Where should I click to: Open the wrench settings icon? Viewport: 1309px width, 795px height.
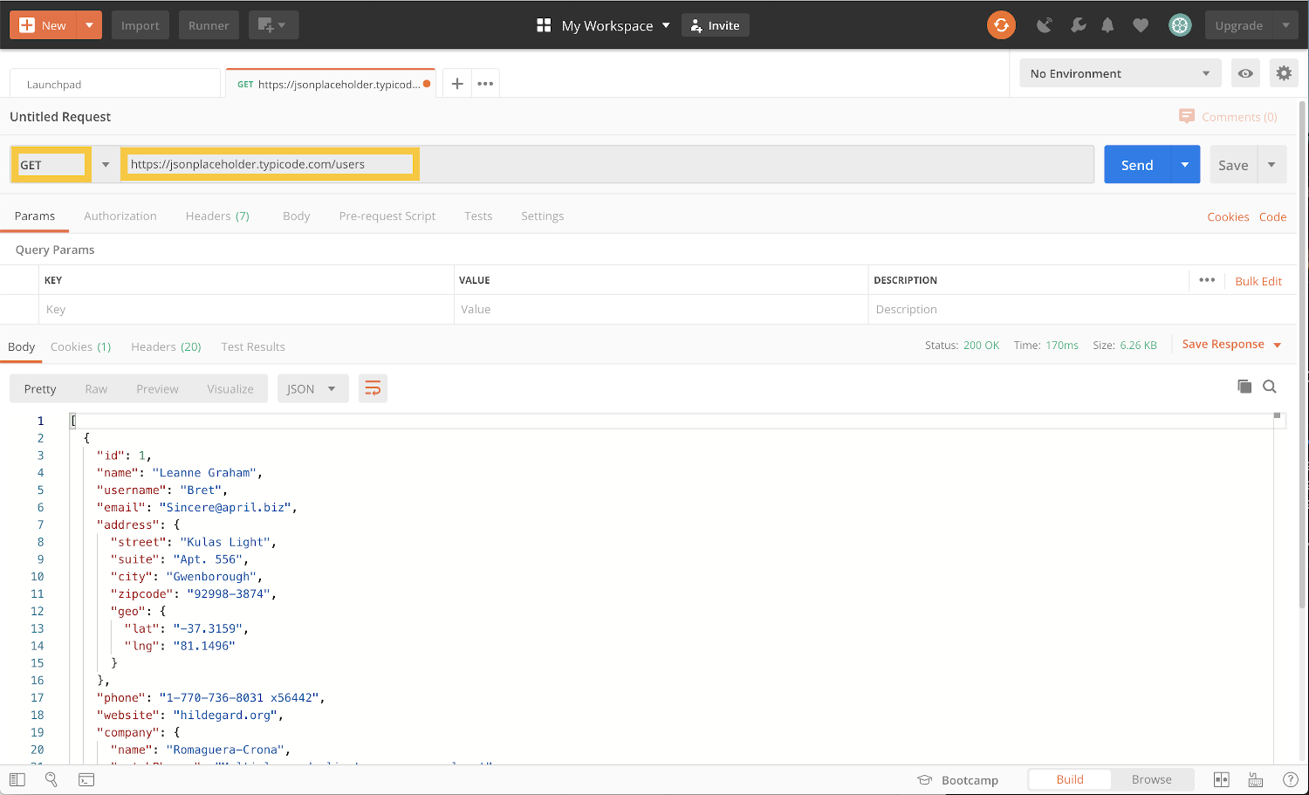(x=1079, y=25)
